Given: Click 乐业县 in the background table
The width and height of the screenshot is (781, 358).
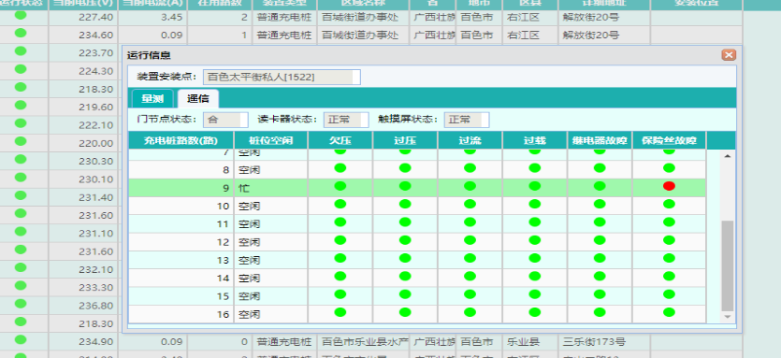Looking at the screenshot, I should 523,342.
